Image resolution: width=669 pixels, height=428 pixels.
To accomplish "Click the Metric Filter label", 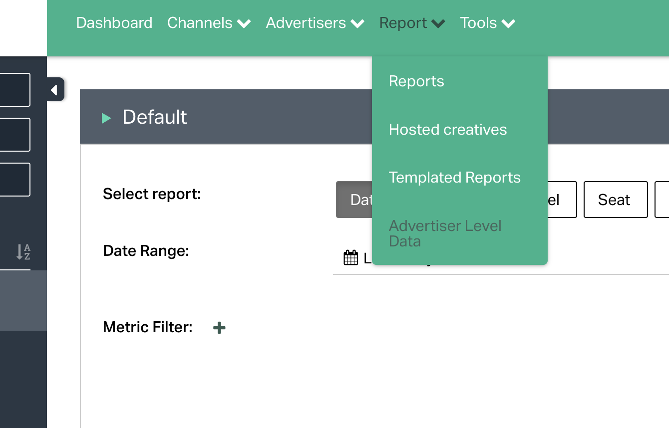I will [148, 327].
